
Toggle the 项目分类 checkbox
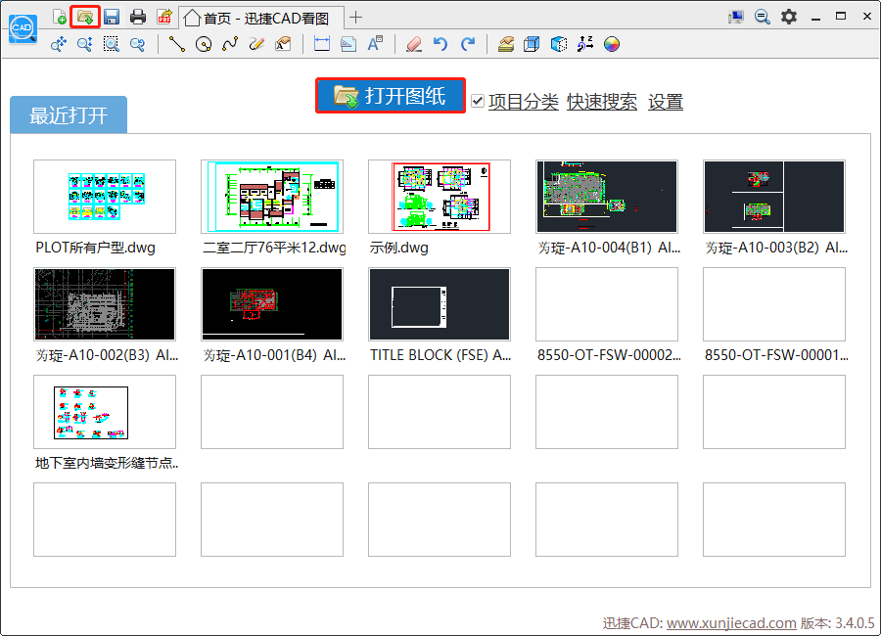[478, 101]
